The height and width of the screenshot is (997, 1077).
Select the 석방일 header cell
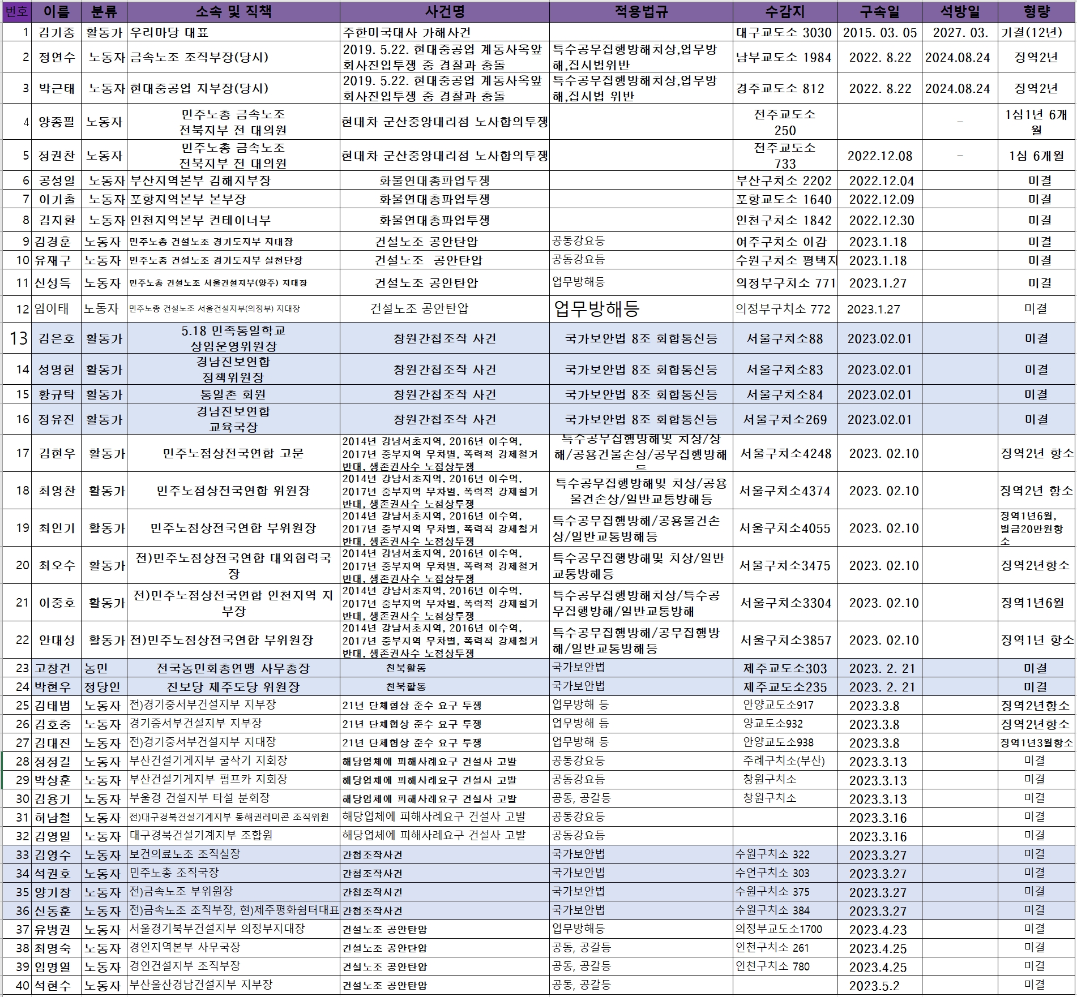coord(959,12)
